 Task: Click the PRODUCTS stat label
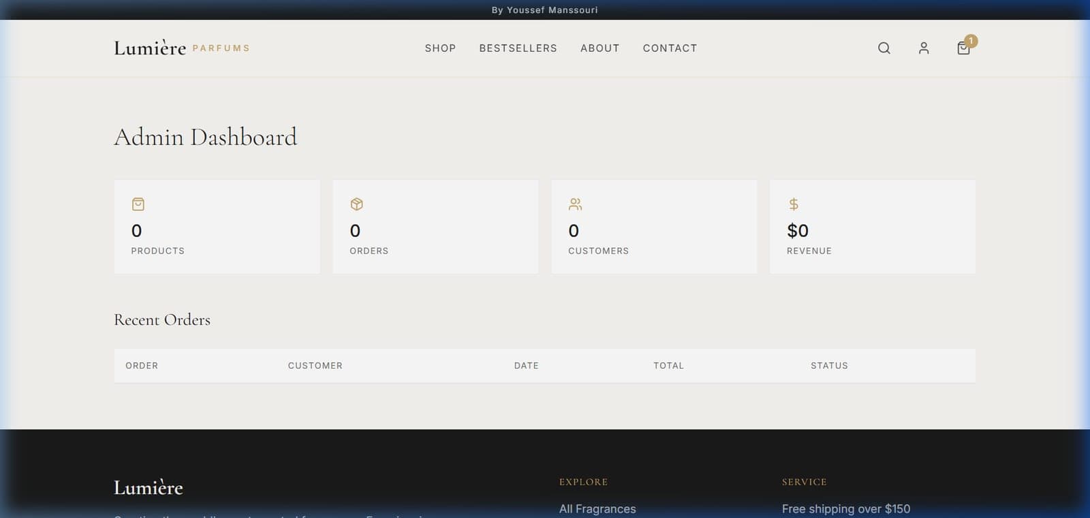click(158, 251)
